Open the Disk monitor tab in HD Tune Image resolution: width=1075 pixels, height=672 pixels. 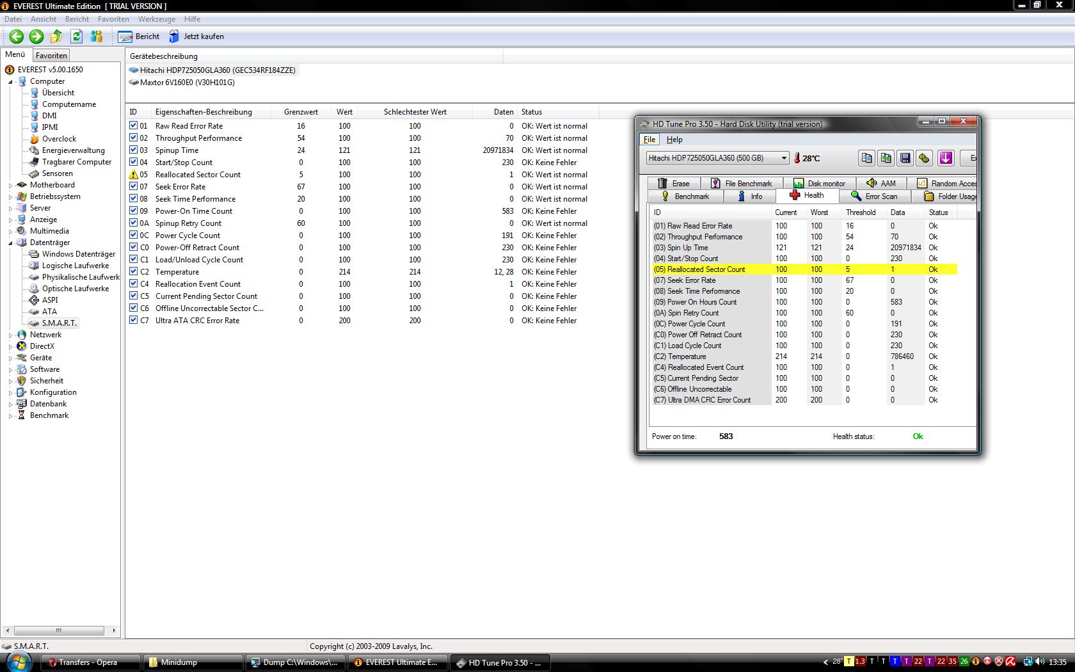[819, 184]
